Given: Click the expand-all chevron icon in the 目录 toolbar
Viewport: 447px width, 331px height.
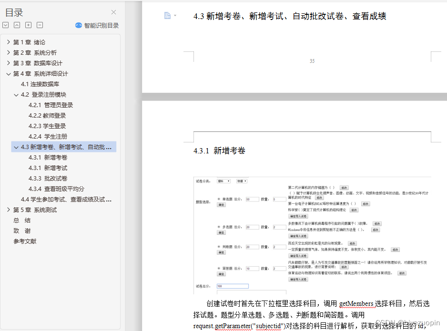Looking at the screenshot, I should point(5,25).
